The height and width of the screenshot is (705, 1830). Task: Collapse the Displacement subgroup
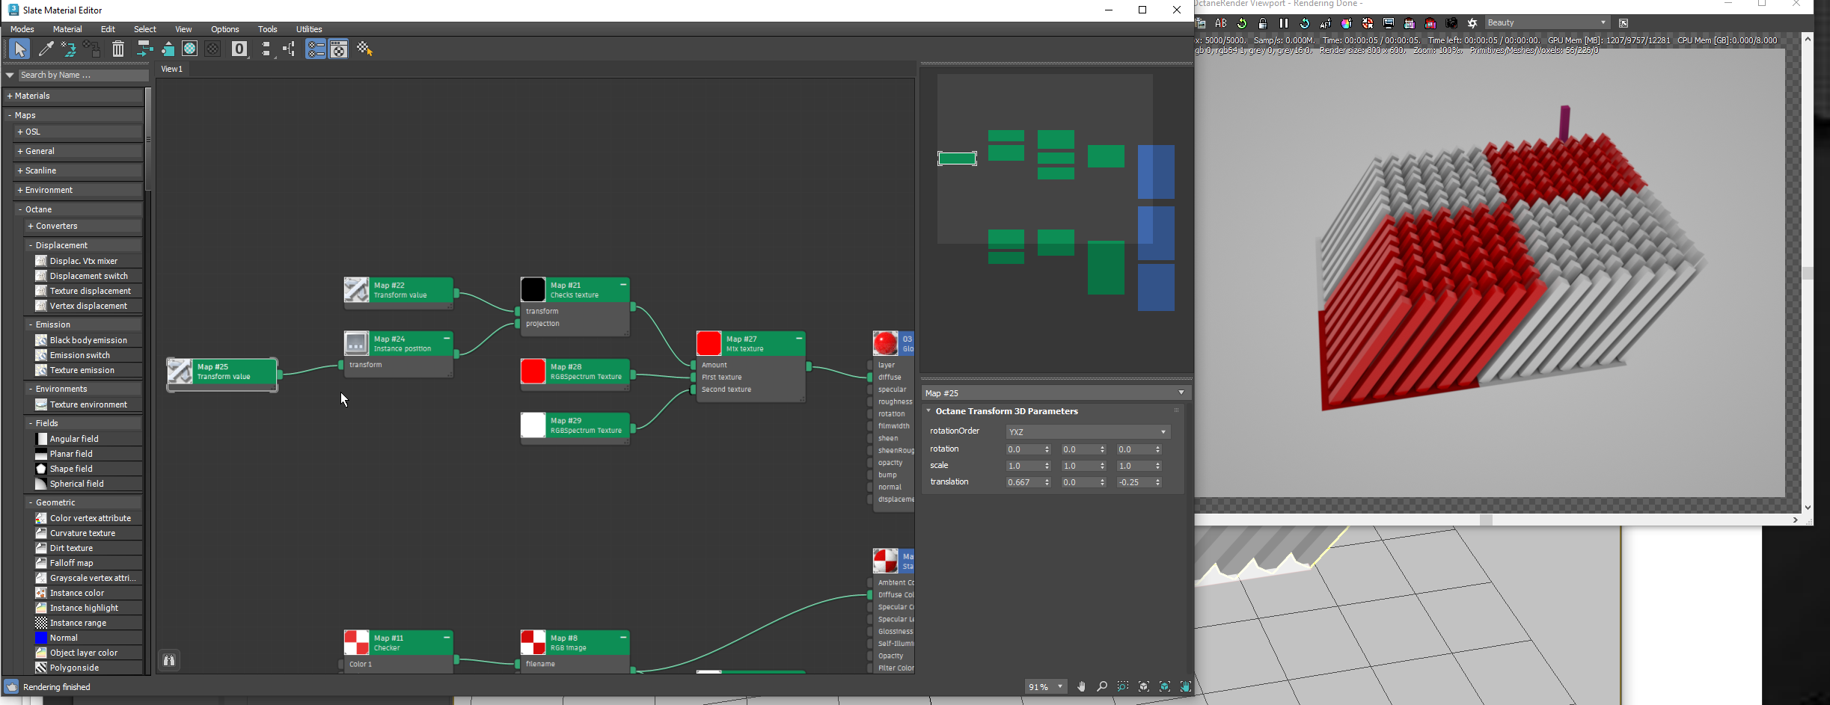[83, 245]
